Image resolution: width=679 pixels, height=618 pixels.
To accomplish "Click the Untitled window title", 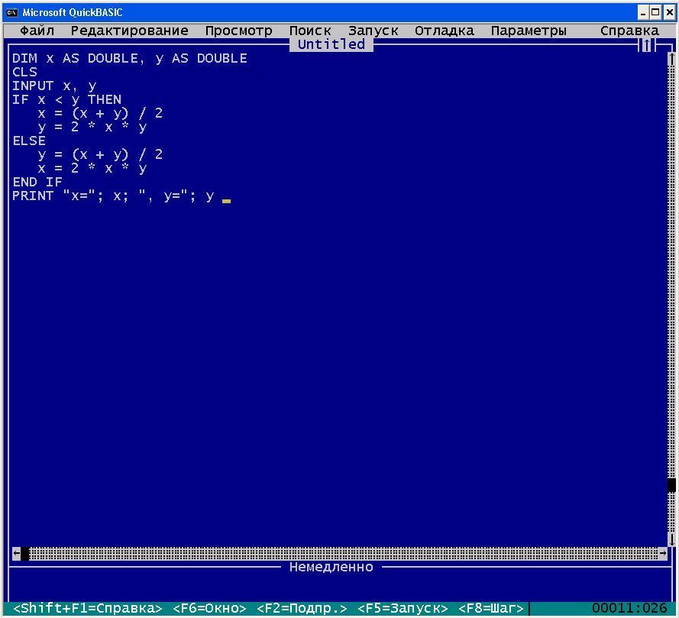I will [x=331, y=44].
